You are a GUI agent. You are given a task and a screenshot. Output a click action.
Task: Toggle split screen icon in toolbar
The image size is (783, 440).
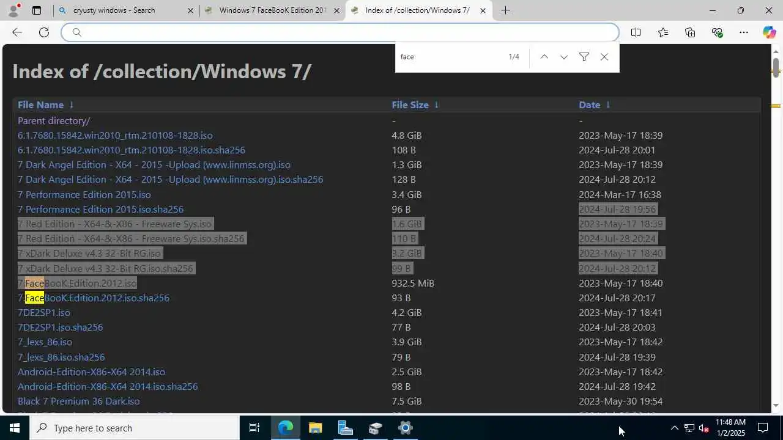[636, 32]
